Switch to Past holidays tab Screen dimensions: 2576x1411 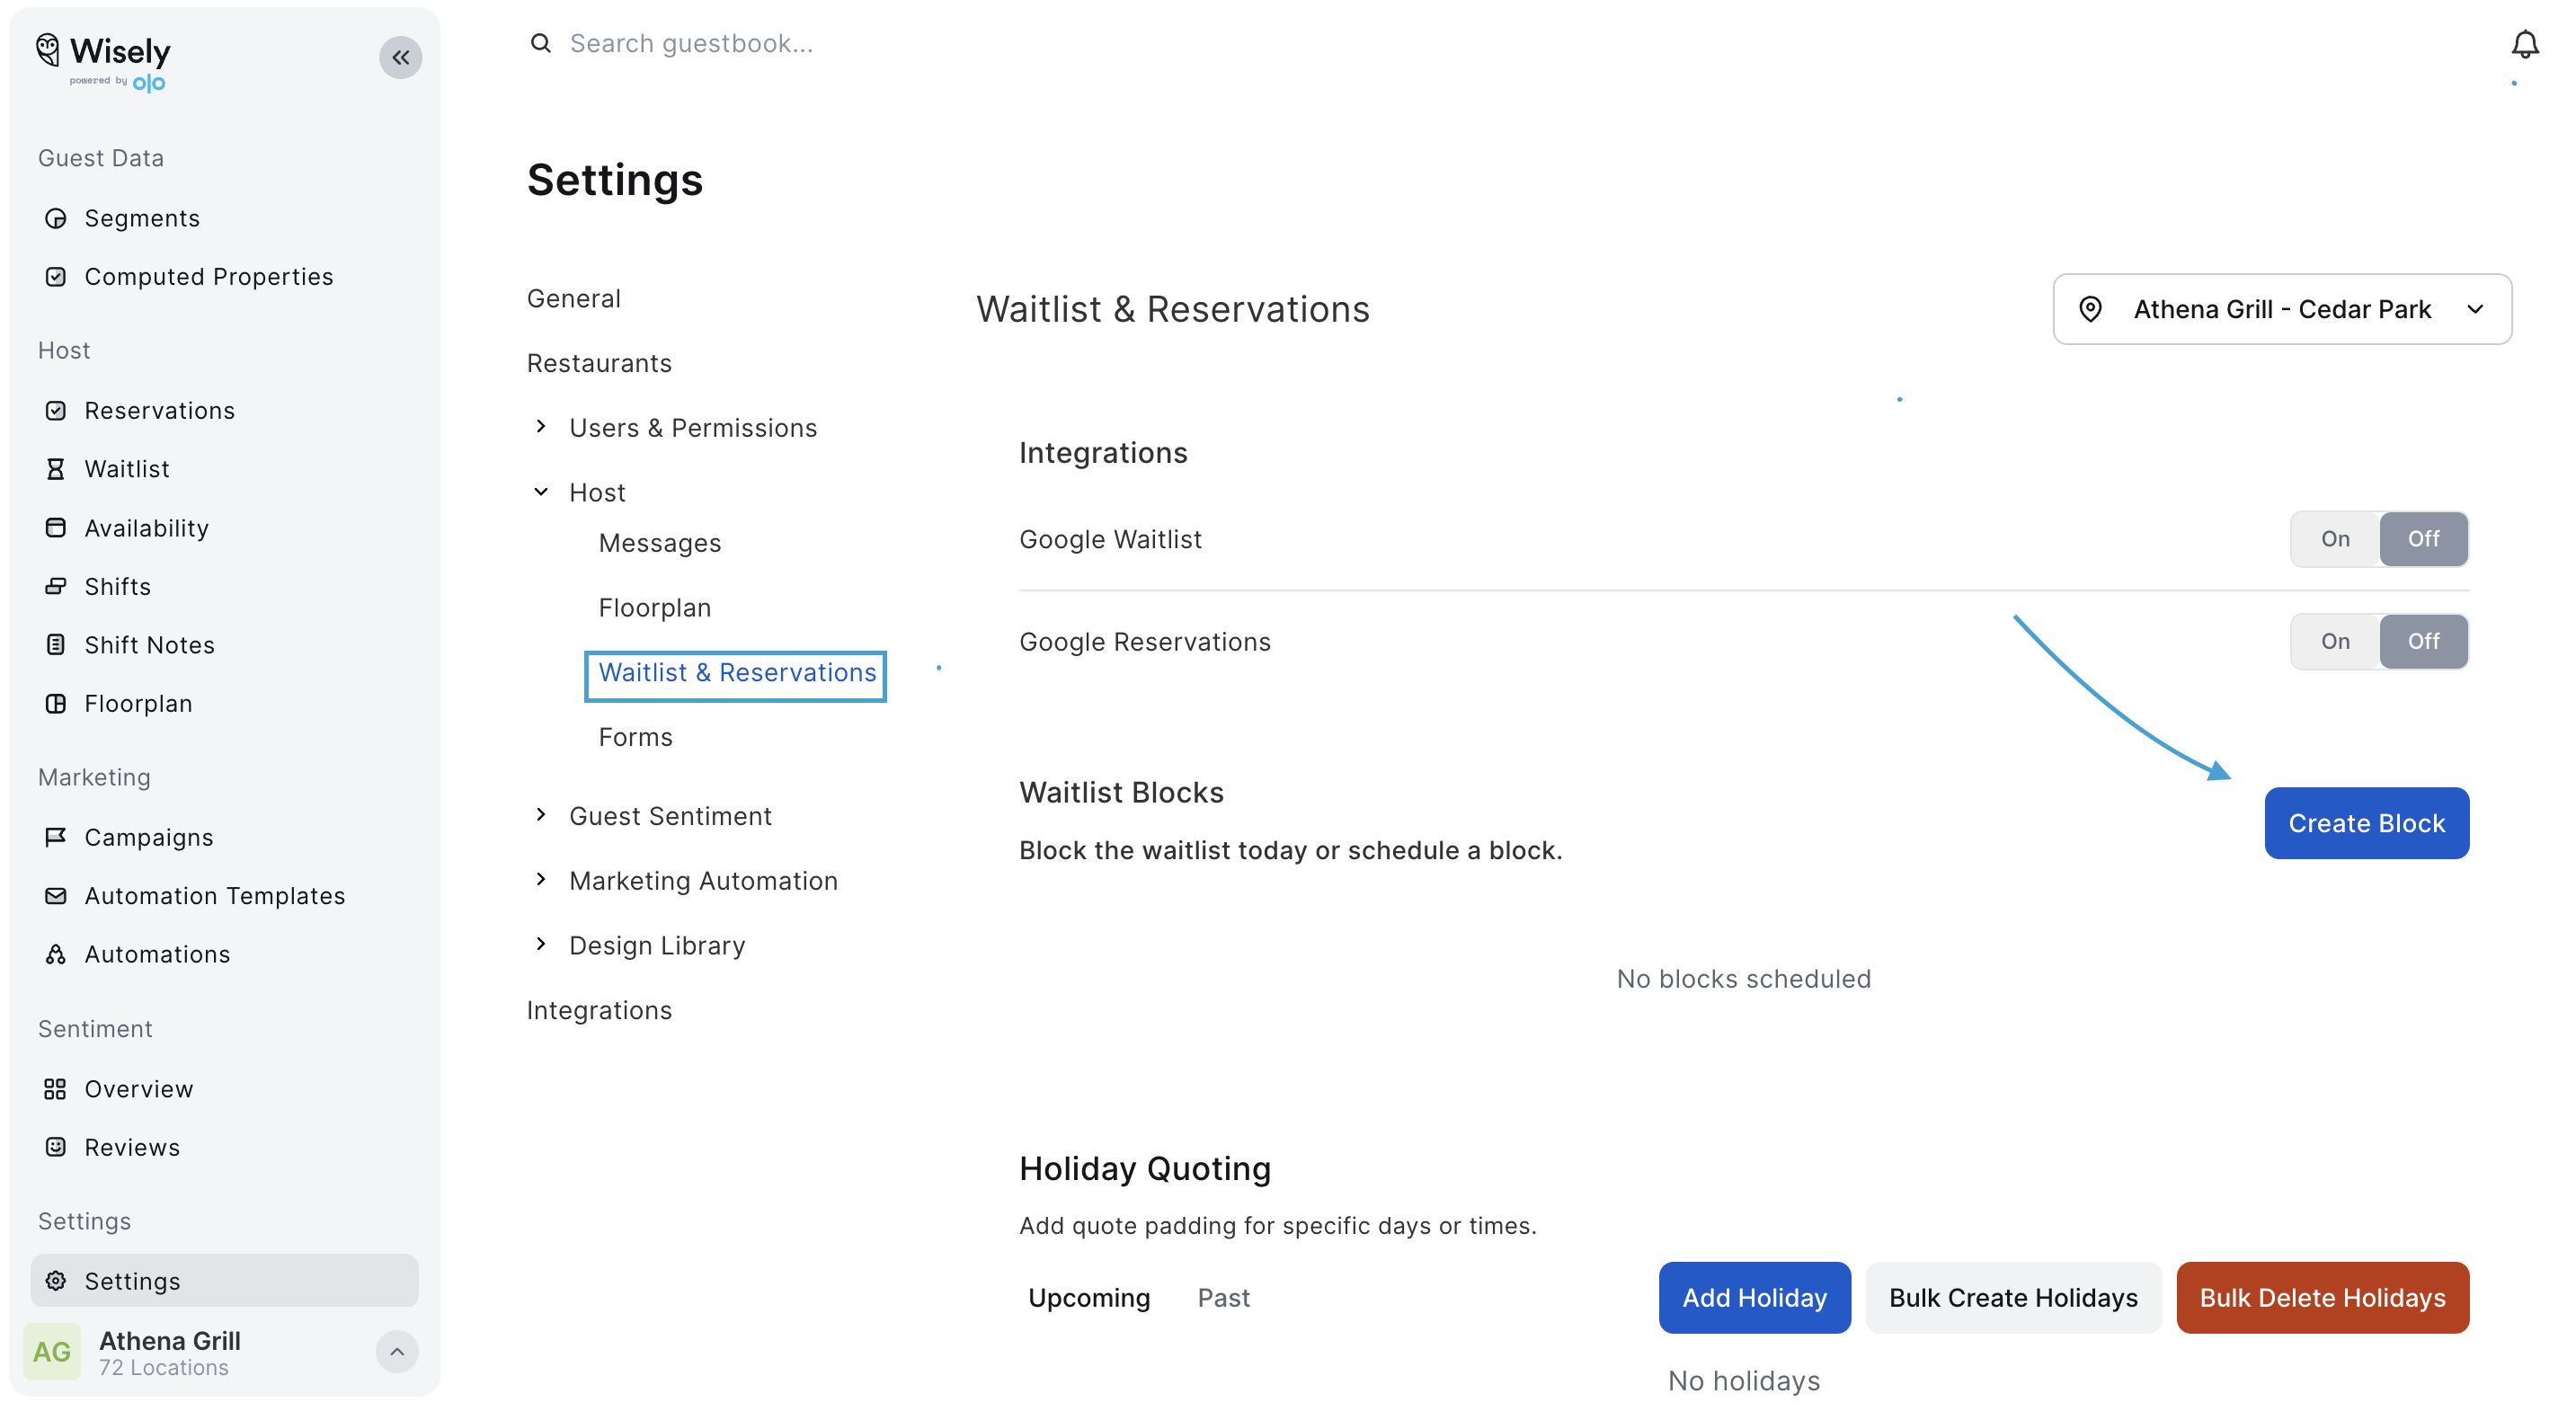click(1223, 1297)
